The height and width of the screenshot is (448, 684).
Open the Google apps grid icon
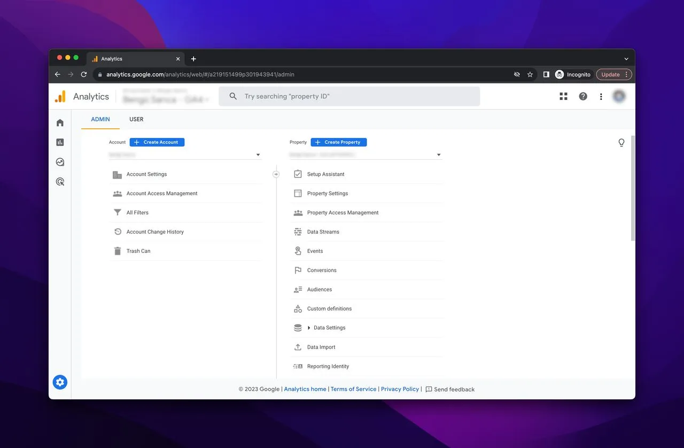click(563, 96)
